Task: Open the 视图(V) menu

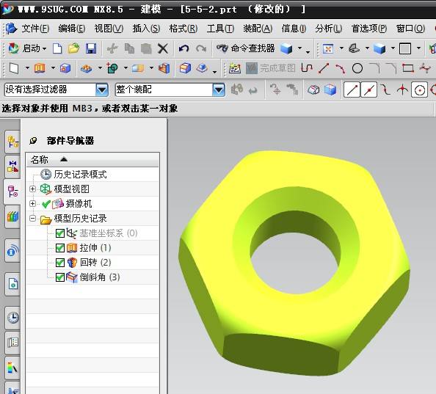Action: pos(109,29)
